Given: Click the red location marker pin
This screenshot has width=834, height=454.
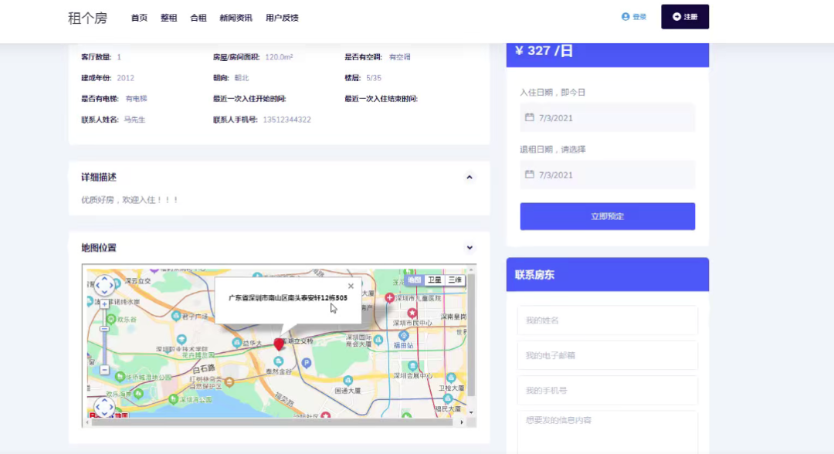Looking at the screenshot, I should (x=279, y=344).
